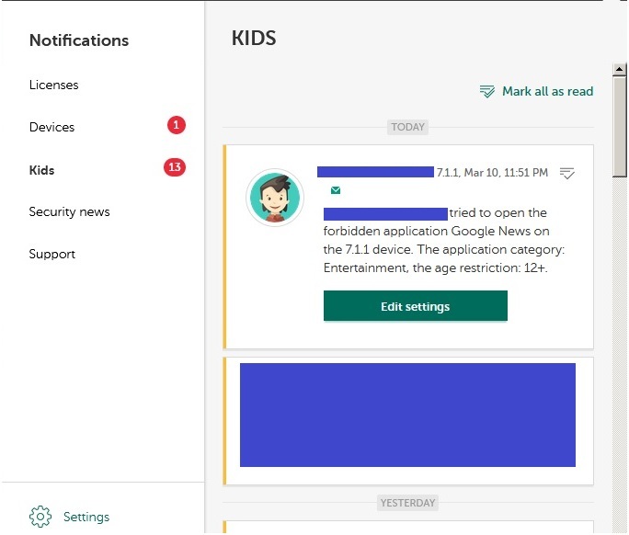Click the red 13 badge beside Kids
The height and width of the screenshot is (535, 629).
coord(175,167)
